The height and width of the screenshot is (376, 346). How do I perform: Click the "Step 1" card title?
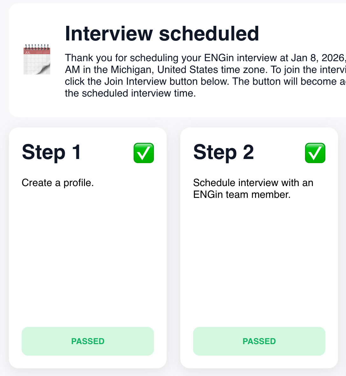(x=52, y=152)
